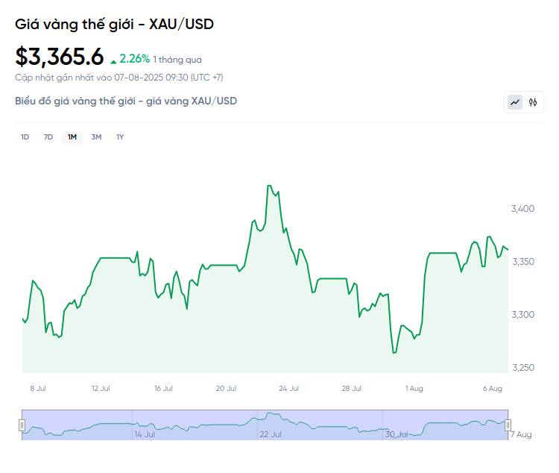Click the 24 Jul x-axis date label

pos(288,389)
